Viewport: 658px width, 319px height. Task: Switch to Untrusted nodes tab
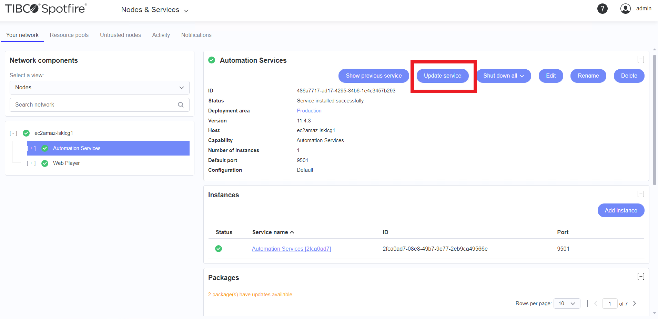120,35
